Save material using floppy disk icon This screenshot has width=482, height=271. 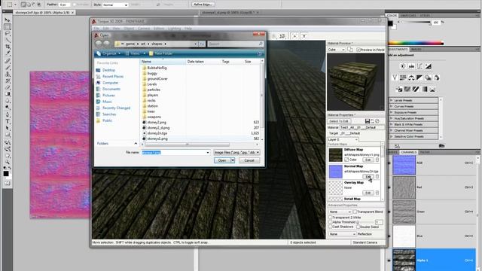[368, 121]
